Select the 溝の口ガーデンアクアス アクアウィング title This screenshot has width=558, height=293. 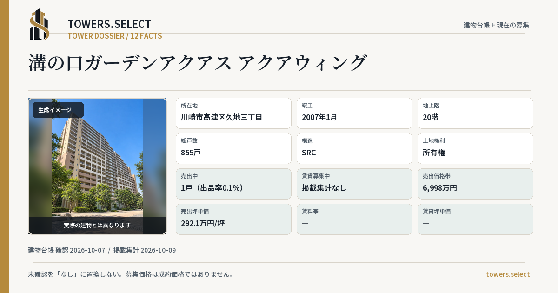(198, 63)
